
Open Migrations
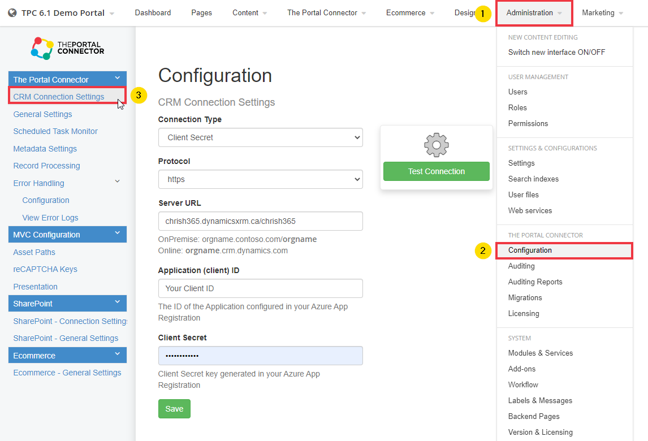coord(525,297)
